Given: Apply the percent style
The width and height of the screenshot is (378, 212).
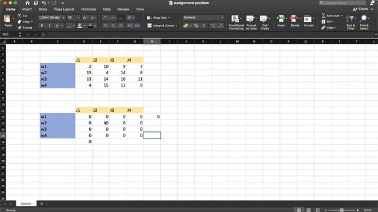Looking at the screenshot, I should click(196, 25).
